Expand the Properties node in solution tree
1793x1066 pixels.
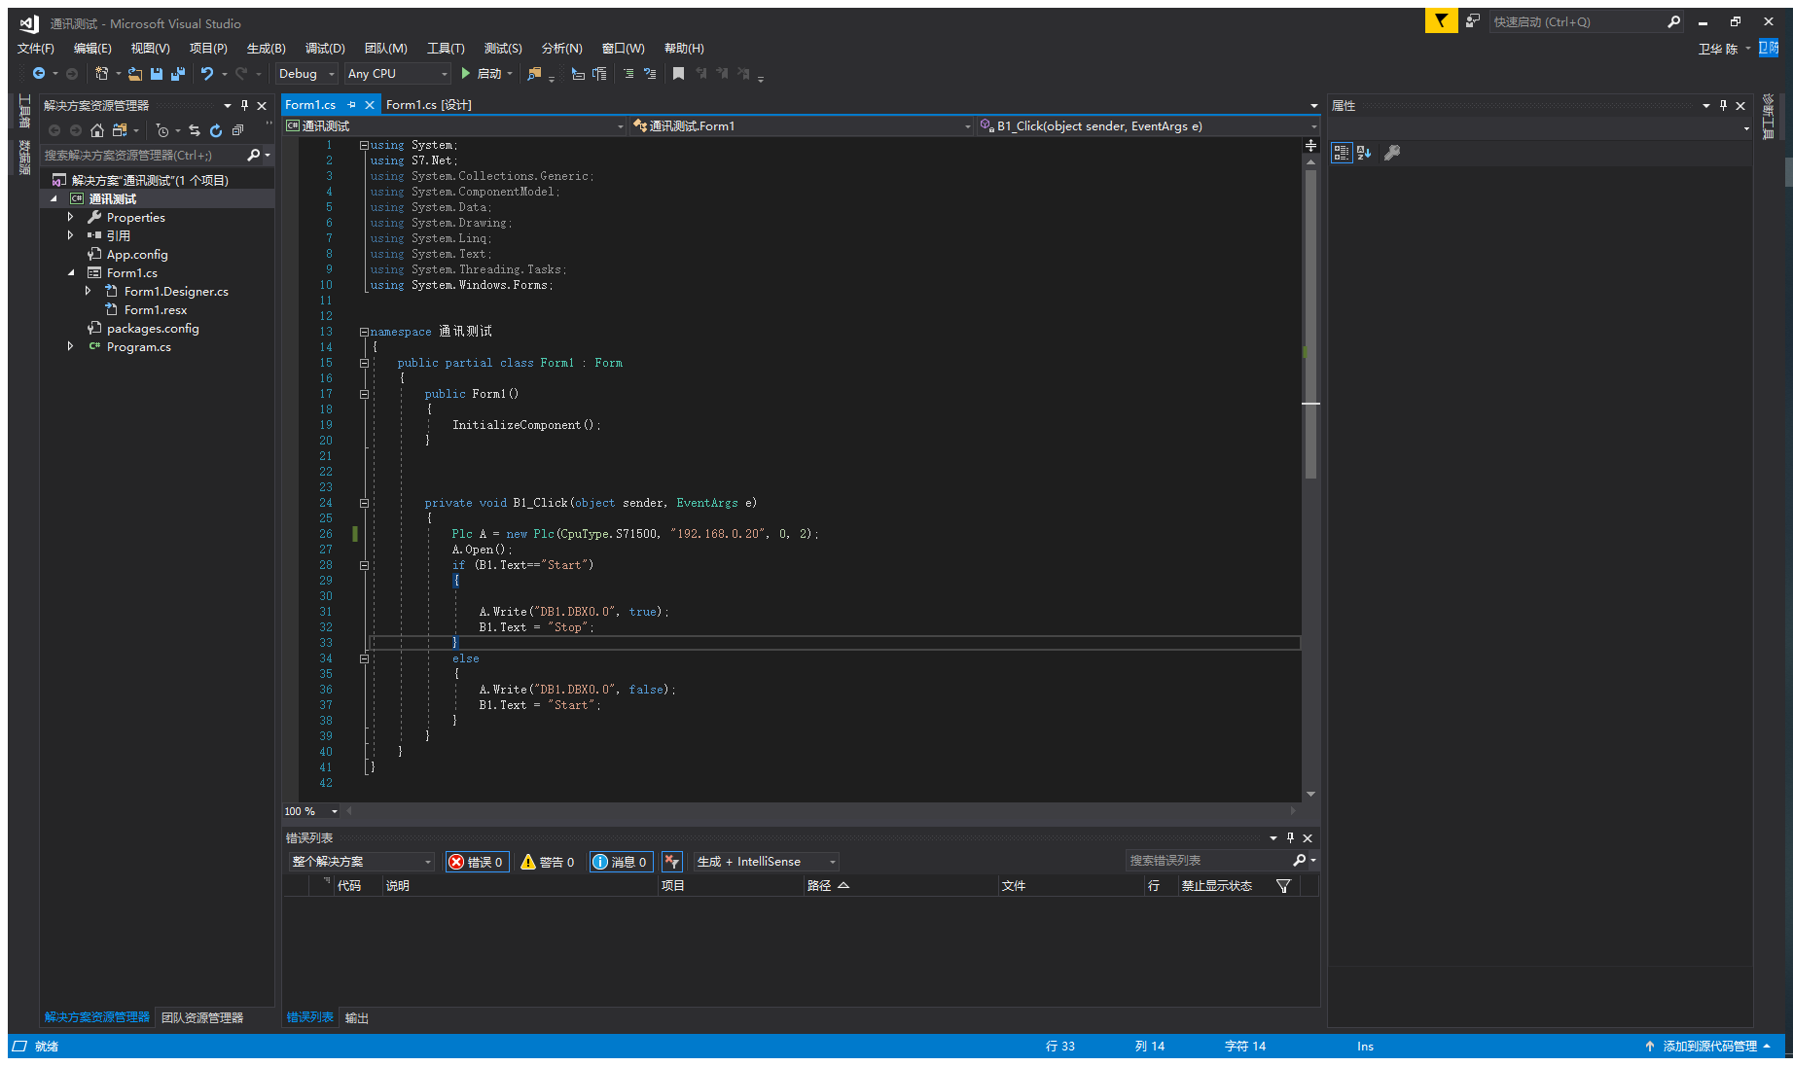(x=70, y=217)
